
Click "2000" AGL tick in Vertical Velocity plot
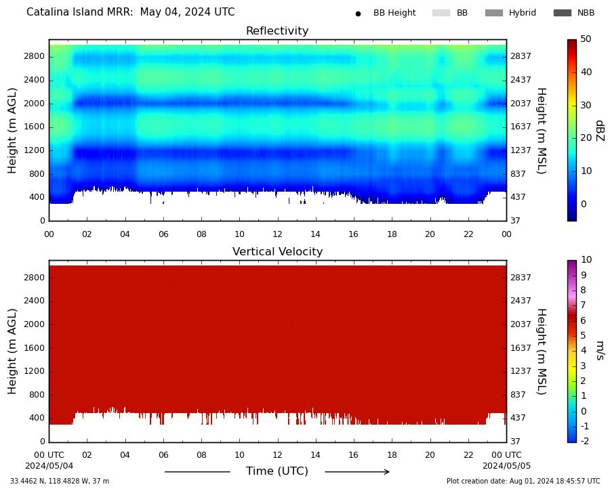(35, 324)
